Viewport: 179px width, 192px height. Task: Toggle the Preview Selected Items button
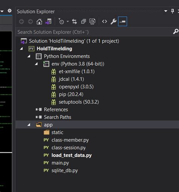(122, 22)
